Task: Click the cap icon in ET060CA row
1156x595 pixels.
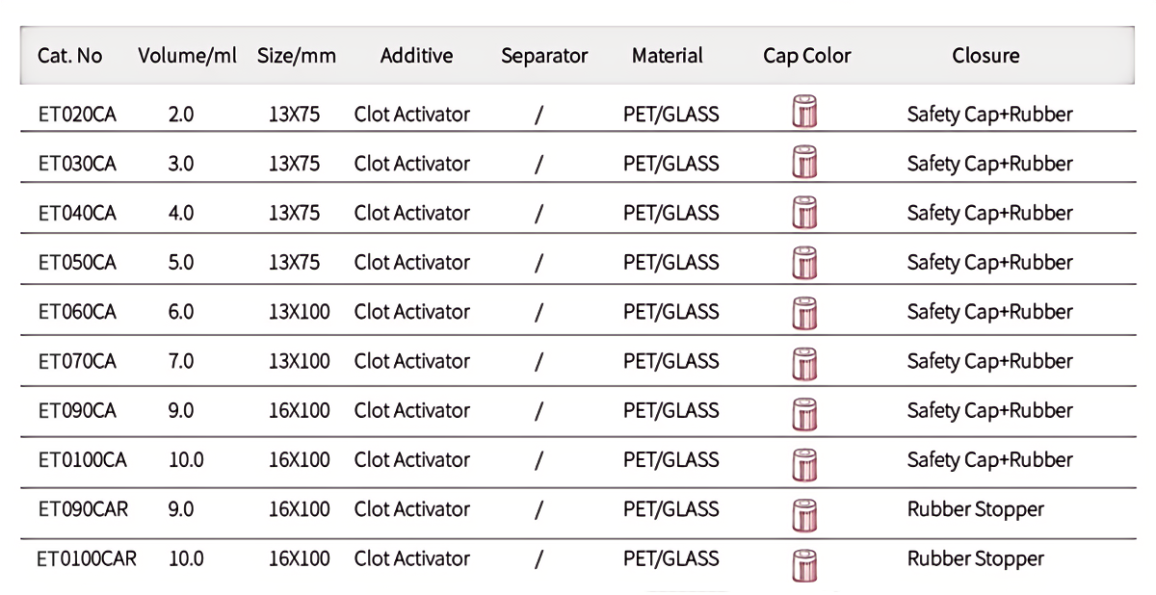Action: pos(804,312)
